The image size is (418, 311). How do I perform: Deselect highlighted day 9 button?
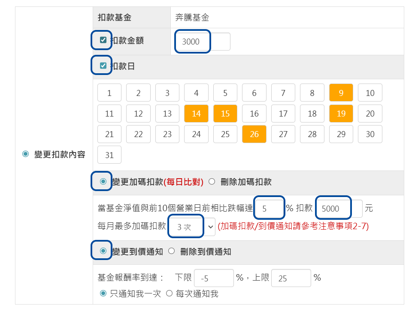(341, 93)
